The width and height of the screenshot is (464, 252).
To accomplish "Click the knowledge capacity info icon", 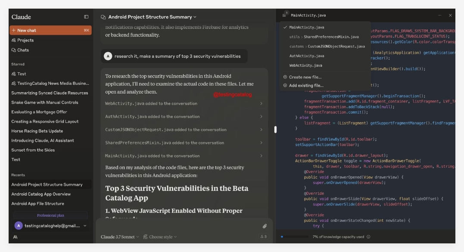I will click(368, 236).
